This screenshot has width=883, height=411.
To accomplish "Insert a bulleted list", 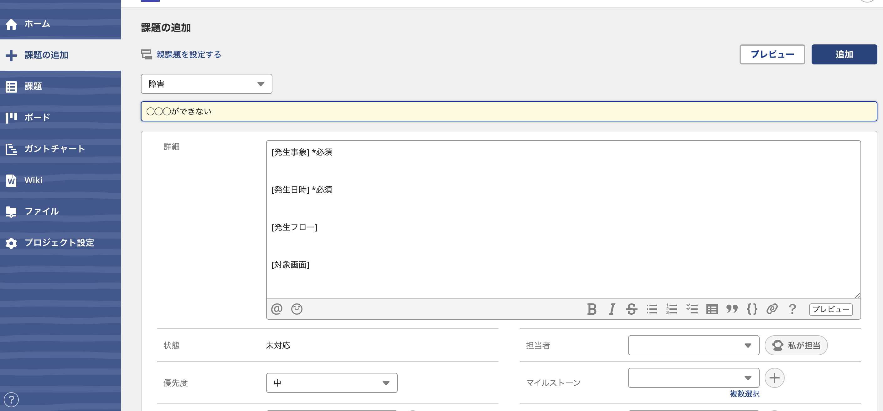I will tap(652, 309).
